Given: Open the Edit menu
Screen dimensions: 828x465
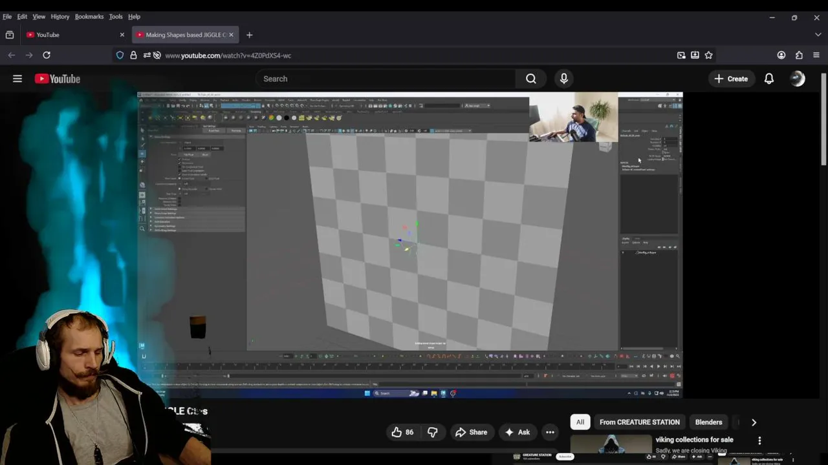Looking at the screenshot, I should point(22,17).
